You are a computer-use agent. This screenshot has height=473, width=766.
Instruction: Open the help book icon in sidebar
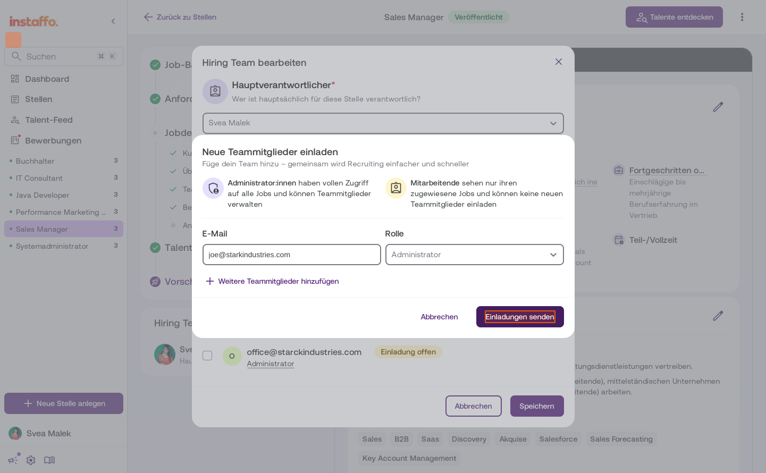[49, 460]
